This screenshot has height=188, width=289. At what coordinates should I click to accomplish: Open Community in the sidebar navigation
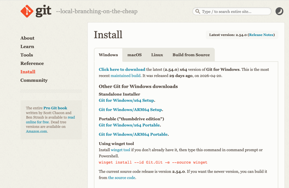[34, 80]
